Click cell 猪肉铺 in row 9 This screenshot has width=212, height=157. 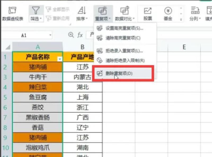(38, 138)
